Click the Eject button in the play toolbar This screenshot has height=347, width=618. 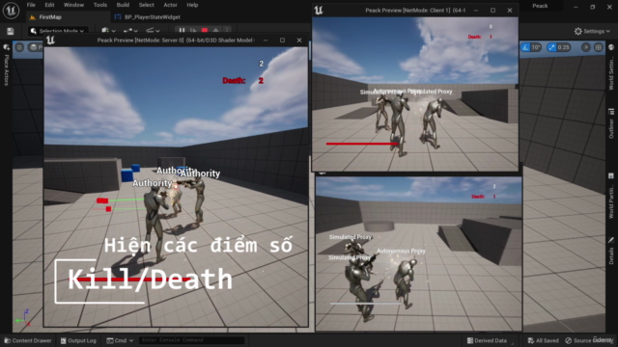click(216, 30)
